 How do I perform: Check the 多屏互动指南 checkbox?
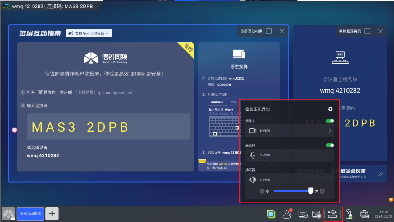click(269, 31)
